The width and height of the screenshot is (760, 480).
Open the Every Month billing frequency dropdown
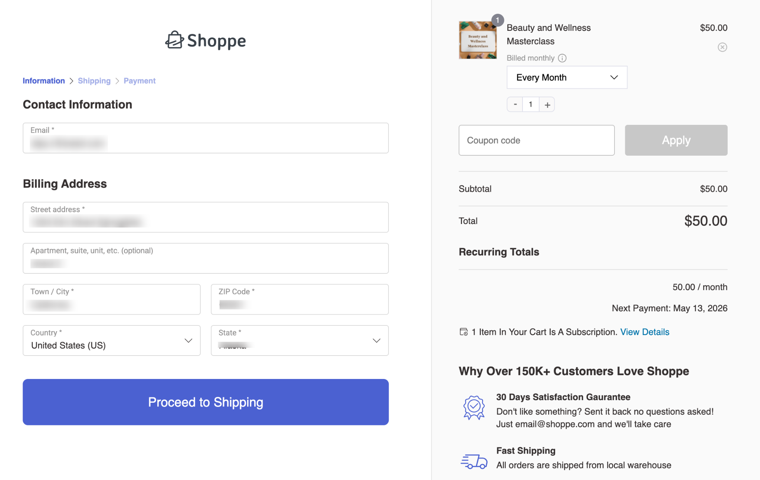[566, 77]
